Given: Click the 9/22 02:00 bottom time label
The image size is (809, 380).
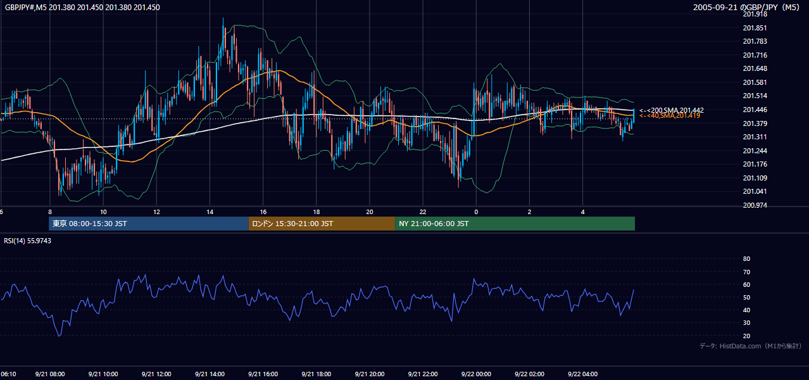Looking at the screenshot, I should [x=529, y=374].
